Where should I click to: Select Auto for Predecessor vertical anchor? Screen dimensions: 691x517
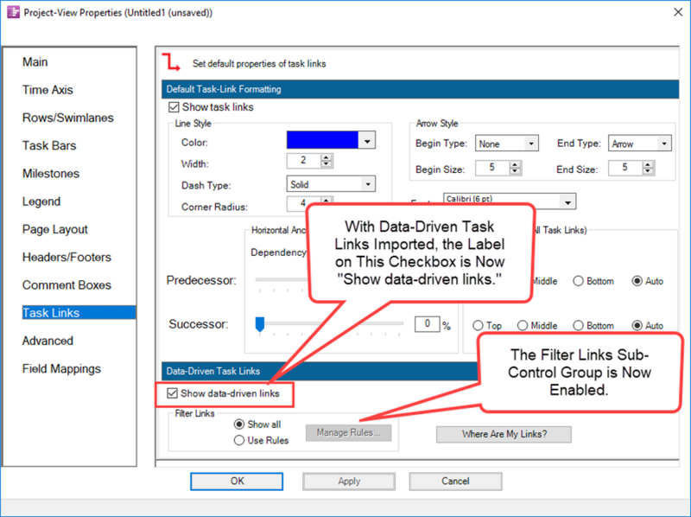[x=637, y=281]
